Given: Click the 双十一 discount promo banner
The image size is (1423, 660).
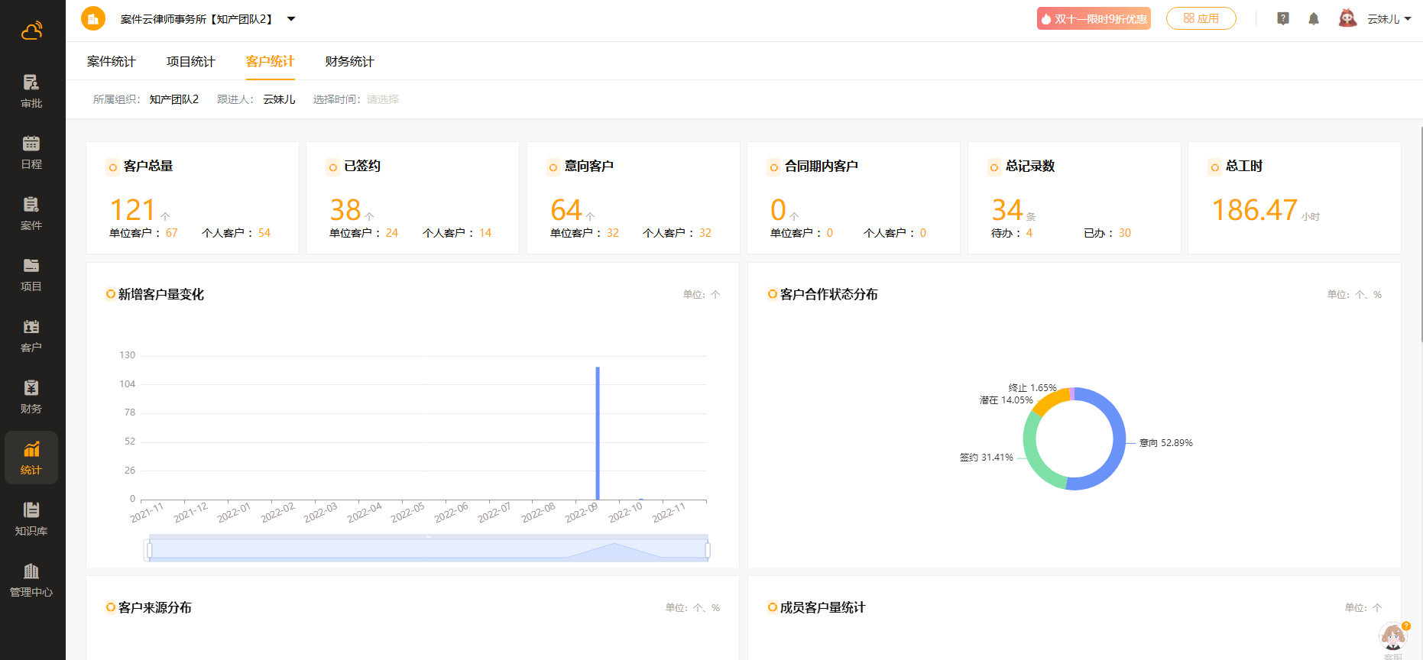Looking at the screenshot, I should (1093, 19).
